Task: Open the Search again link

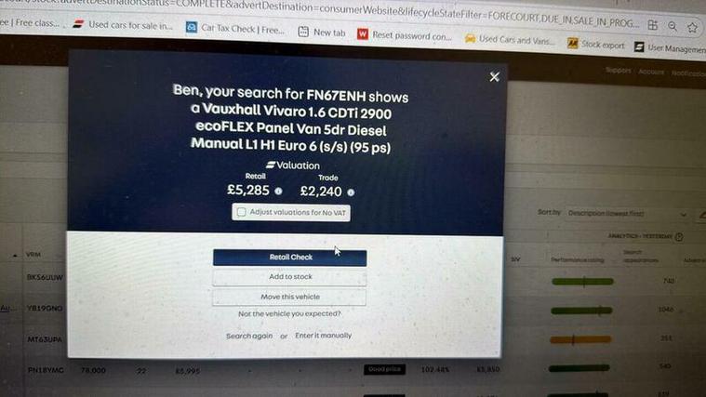Action: coord(249,336)
